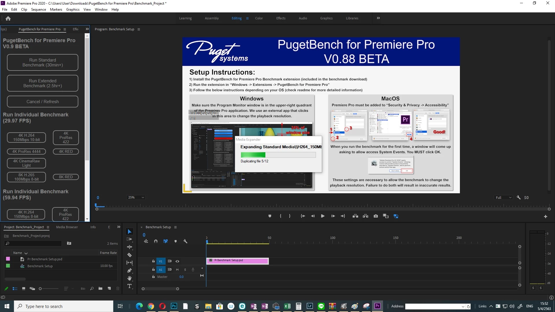Open monitor Settings wrench icon
The width and height of the screenshot is (555, 312).
coord(519,198)
